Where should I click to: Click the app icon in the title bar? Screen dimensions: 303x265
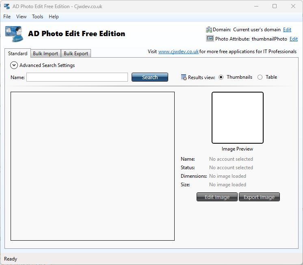[x=7, y=6]
